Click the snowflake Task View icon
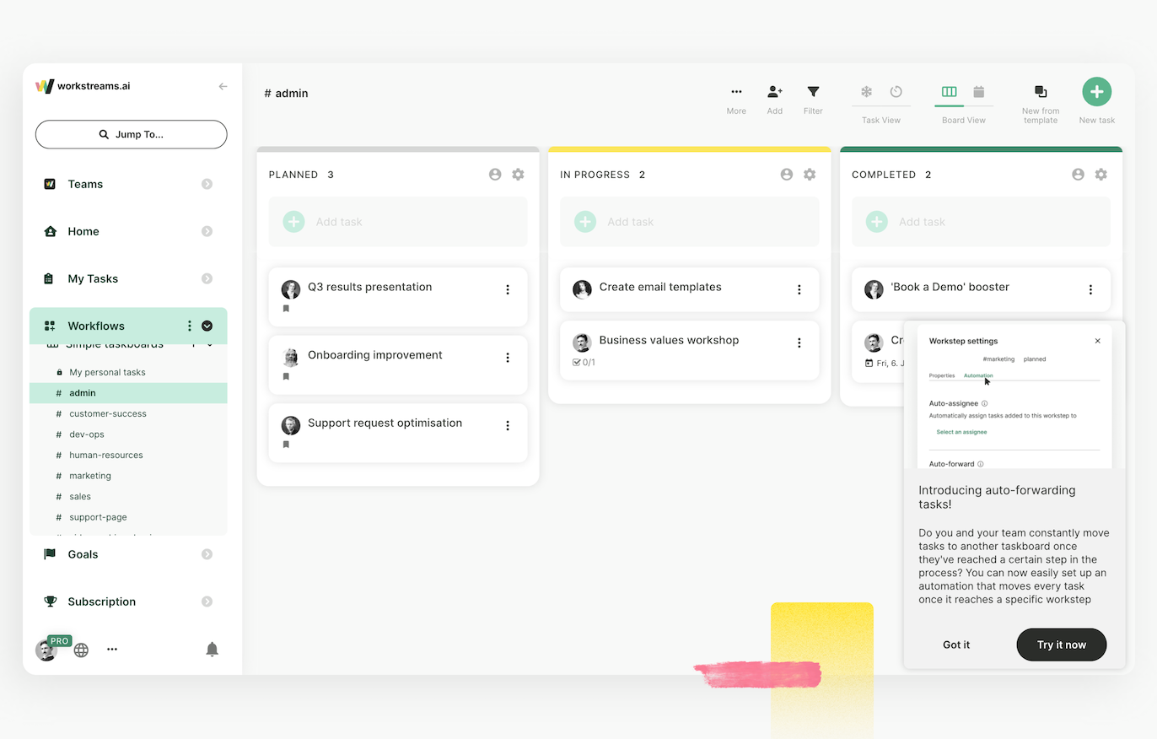 click(x=866, y=92)
